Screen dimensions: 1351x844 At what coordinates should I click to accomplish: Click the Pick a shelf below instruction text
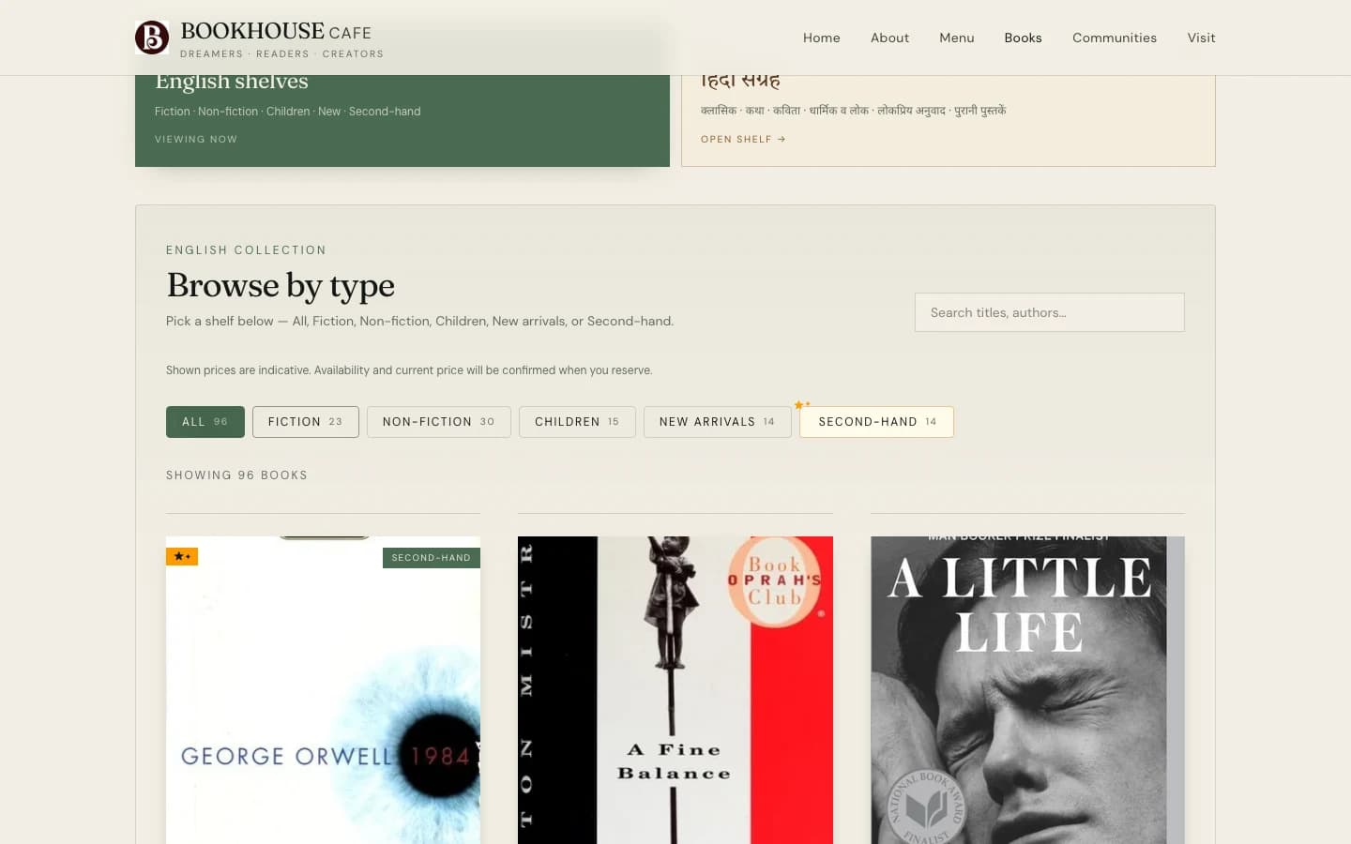click(x=419, y=321)
